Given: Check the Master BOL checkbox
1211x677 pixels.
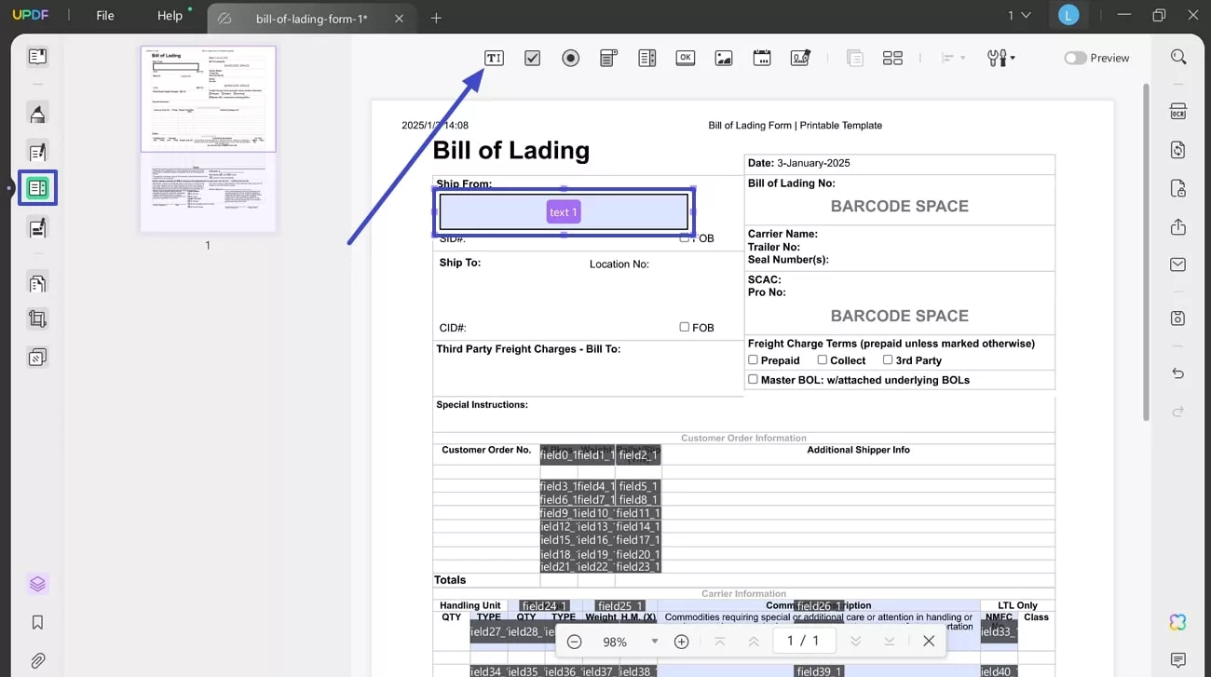Looking at the screenshot, I should pos(753,379).
